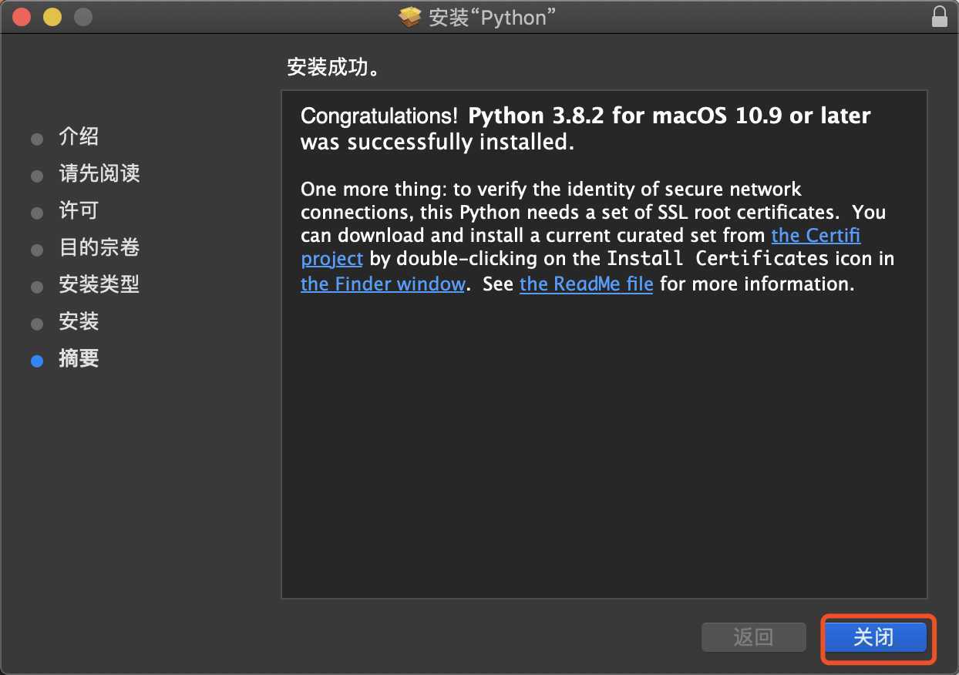The height and width of the screenshot is (675, 959).
Task: Select the 摘要 step in sidebar
Action: tap(79, 358)
